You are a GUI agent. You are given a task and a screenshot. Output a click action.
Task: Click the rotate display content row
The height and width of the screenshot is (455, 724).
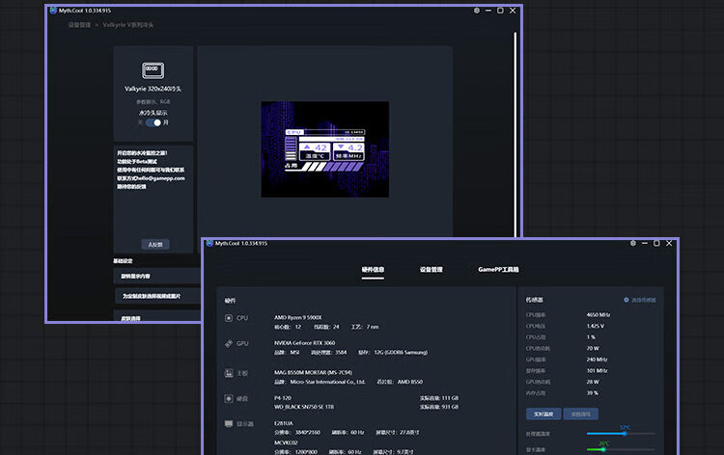click(x=157, y=276)
